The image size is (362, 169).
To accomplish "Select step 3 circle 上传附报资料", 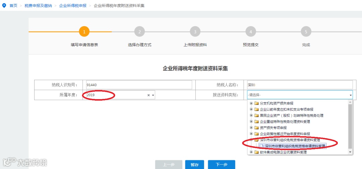I will (195, 32).
